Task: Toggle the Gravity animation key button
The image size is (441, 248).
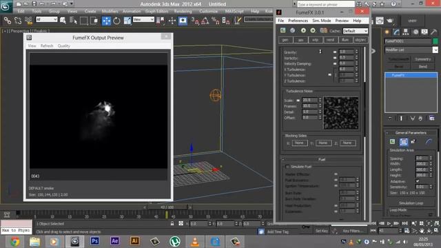Action: tap(335, 52)
